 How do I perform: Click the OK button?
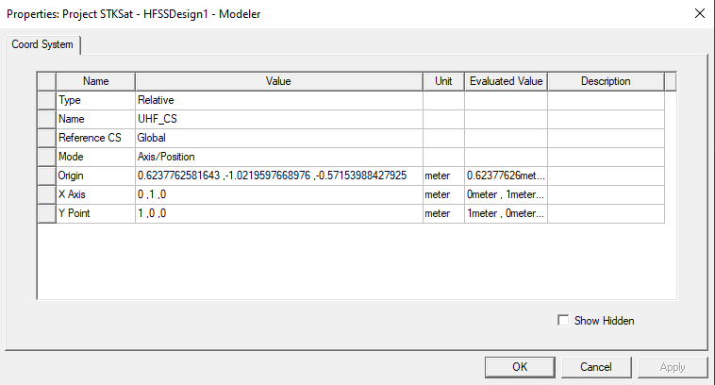coord(520,366)
